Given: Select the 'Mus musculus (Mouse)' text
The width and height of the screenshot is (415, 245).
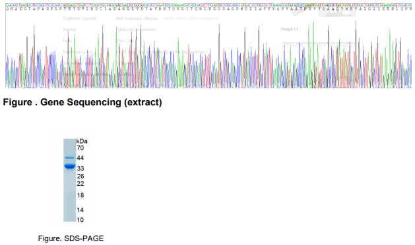Looking at the screenshot, I should (x=137, y=18).
